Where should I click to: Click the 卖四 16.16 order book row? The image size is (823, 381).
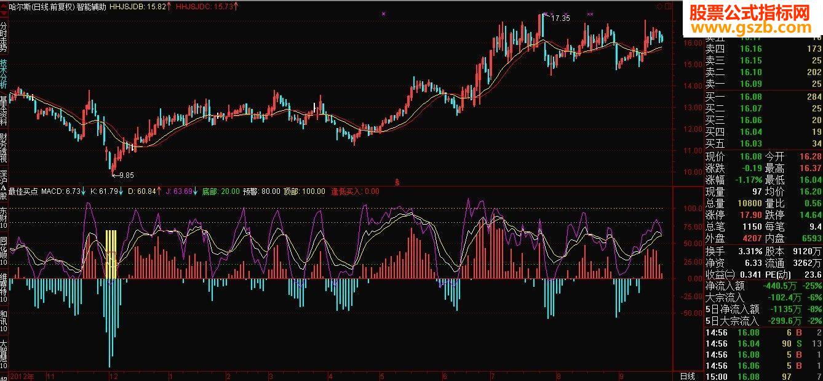[x=763, y=49]
